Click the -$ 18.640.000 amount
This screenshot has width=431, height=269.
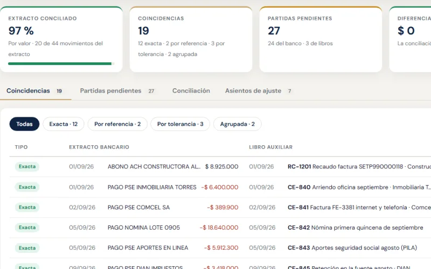tap(219, 228)
